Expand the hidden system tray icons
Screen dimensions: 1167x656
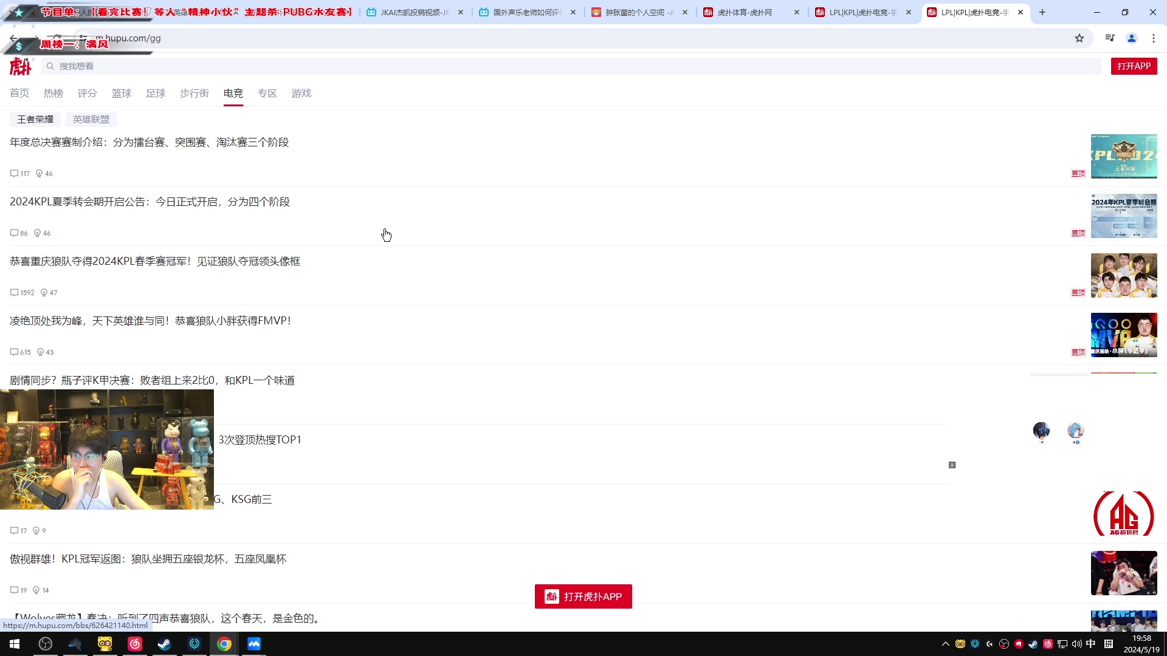tap(945, 644)
